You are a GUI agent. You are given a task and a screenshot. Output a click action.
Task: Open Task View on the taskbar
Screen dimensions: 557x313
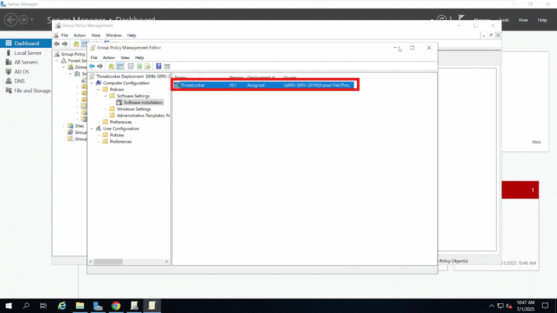(x=44, y=305)
